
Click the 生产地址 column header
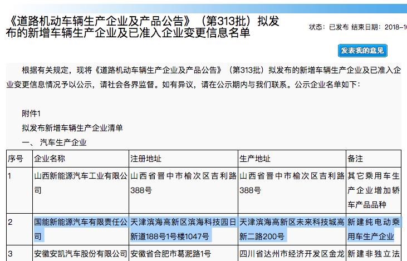[254, 159]
